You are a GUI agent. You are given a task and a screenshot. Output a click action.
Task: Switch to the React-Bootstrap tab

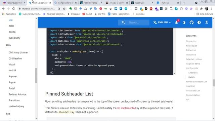click(x=91, y=3)
